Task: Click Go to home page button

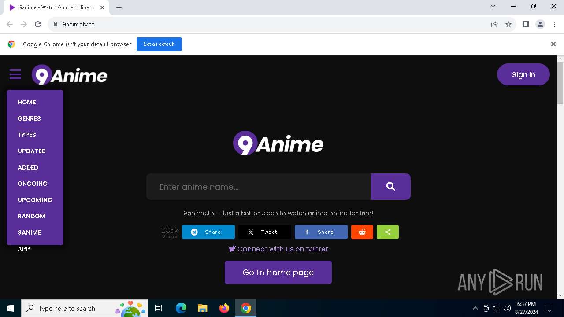Action: pos(278,272)
